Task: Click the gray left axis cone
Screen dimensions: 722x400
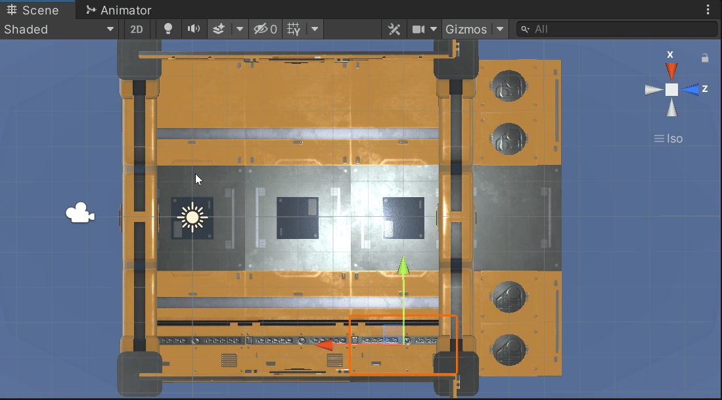Action: tap(654, 90)
